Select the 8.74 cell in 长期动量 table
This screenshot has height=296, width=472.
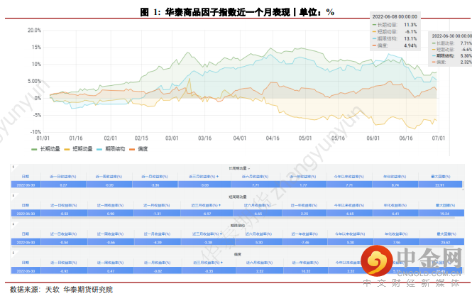[395, 185]
